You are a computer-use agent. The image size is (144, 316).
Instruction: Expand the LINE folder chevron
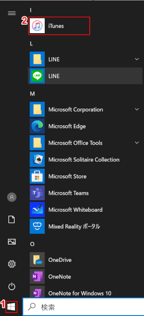tap(137, 59)
